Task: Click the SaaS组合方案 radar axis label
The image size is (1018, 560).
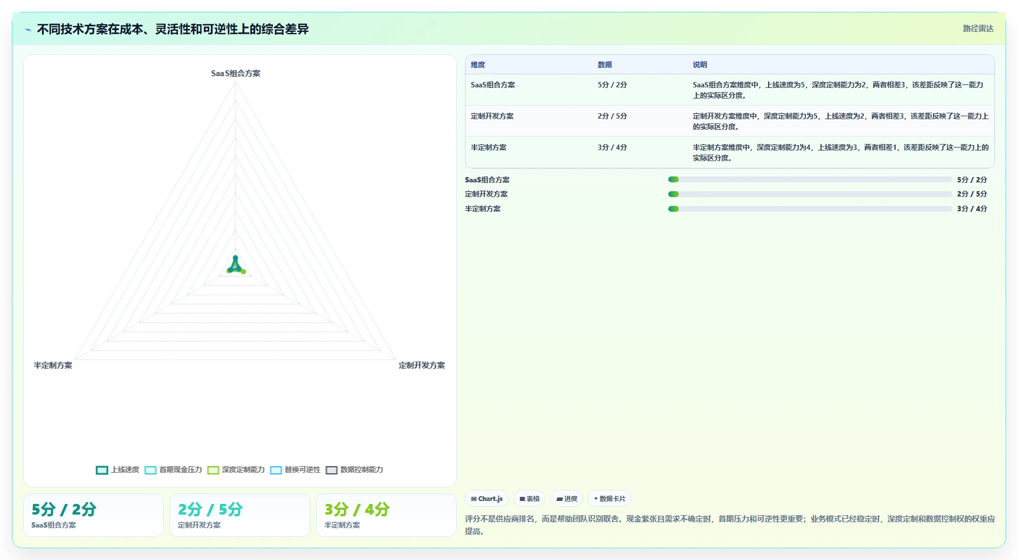Action: point(236,73)
